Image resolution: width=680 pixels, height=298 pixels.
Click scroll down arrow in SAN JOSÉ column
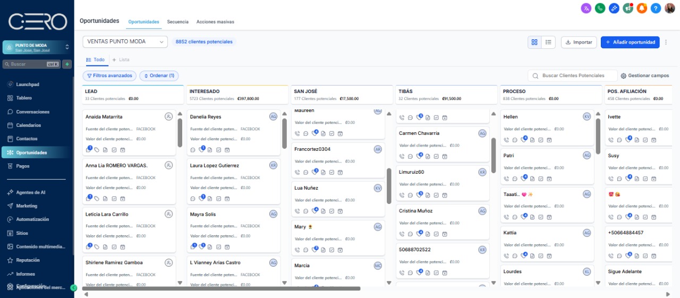389,283
